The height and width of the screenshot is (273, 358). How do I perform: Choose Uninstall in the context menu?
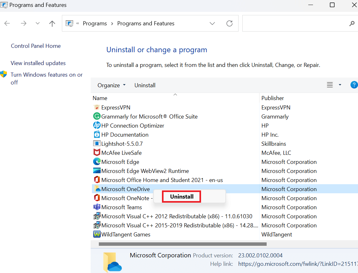[x=182, y=196]
